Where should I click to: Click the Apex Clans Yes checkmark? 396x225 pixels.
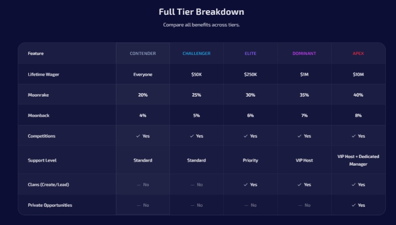pos(354,185)
